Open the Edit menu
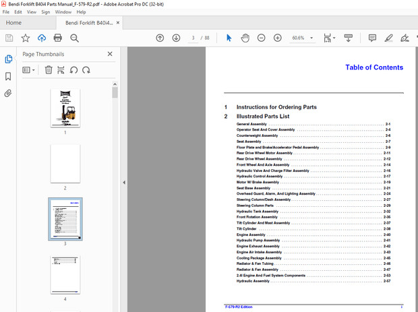 (x=18, y=12)
